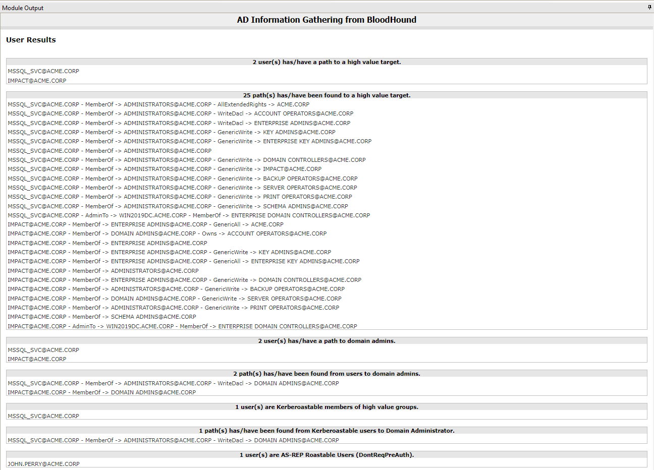This screenshot has height=470, width=654.
Task: Select the IMPACT GenericWrite path to BACKUP OPERATORS
Action: 176,289
